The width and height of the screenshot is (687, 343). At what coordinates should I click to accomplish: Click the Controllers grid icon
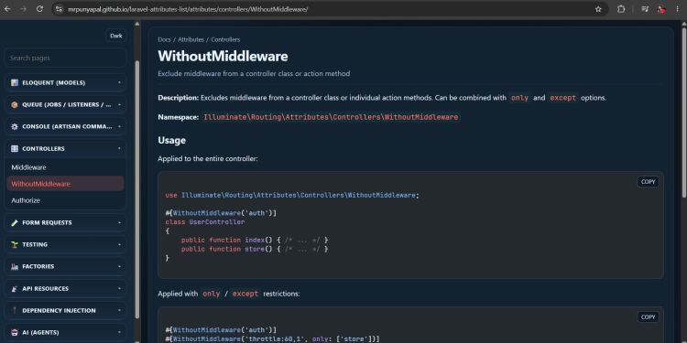(x=15, y=149)
